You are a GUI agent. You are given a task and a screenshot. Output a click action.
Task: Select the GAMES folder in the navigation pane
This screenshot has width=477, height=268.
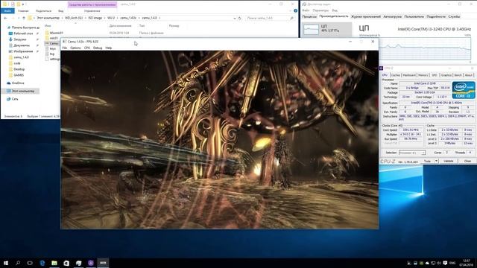click(19, 75)
